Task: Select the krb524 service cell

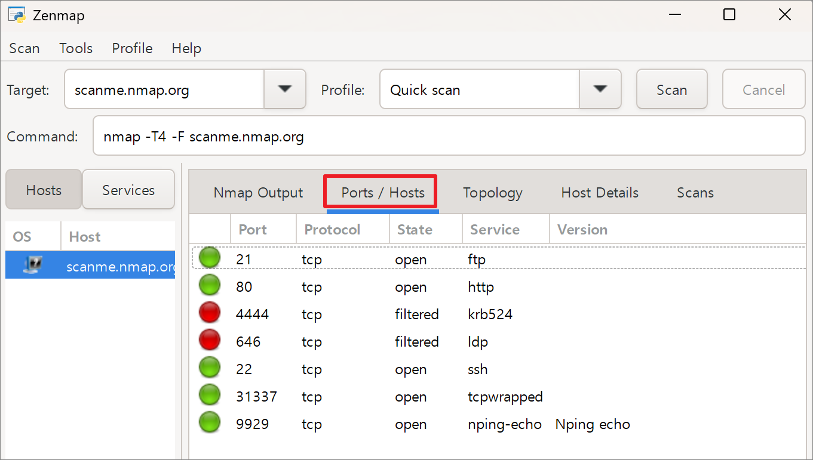Action: pyautogui.click(x=490, y=314)
